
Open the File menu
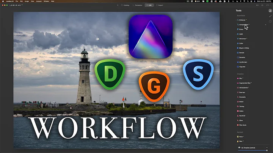point(17,1)
